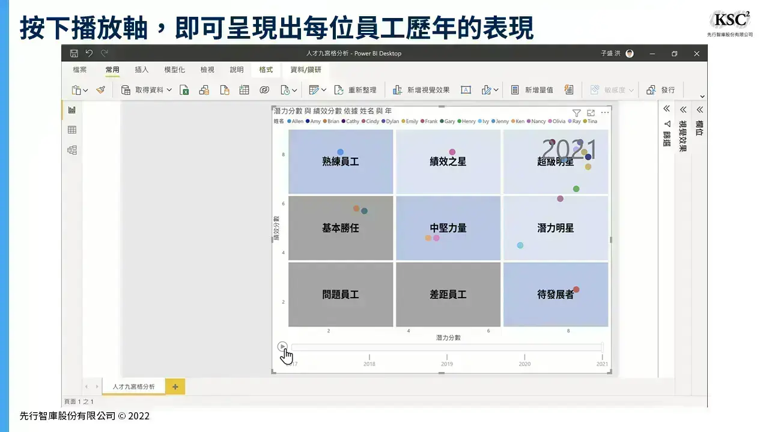Open the Excel workbook data source icon
This screenshot has height=432, width=769.
(x=185, y=90)
